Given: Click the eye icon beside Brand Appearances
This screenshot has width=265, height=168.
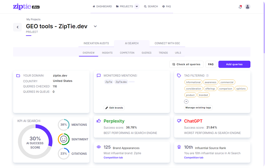Looking at the screenshot, I should tap(99, 147).
